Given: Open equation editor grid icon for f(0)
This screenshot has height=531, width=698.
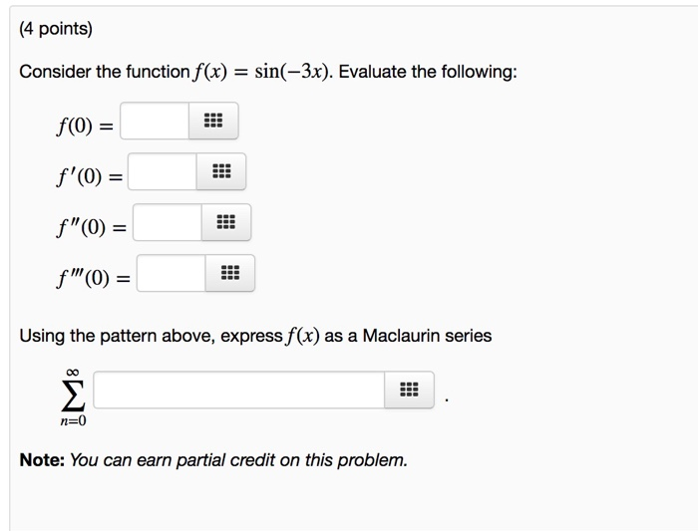Looking at the screenshot, I should pos(213,121).
